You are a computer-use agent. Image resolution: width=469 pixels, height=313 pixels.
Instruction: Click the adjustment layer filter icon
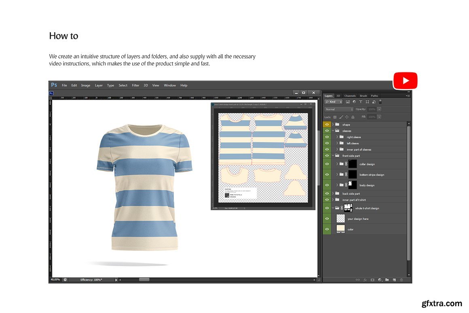tap(354, 102)
